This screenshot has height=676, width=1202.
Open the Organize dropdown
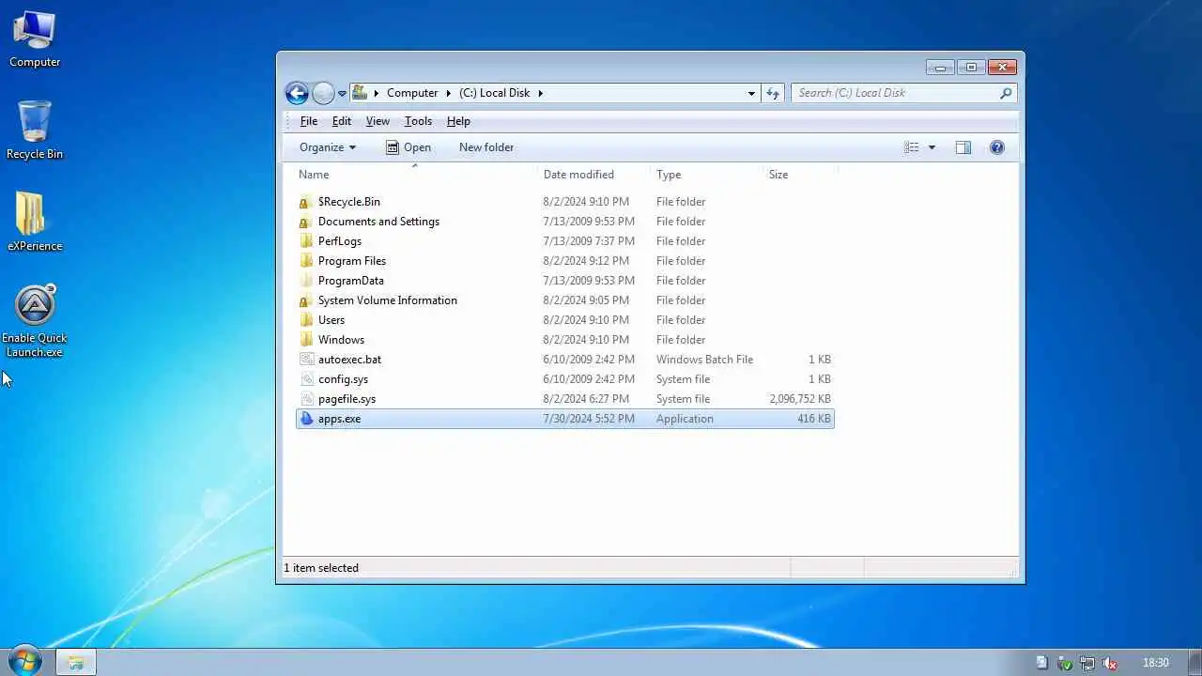[x=327, y=147]
